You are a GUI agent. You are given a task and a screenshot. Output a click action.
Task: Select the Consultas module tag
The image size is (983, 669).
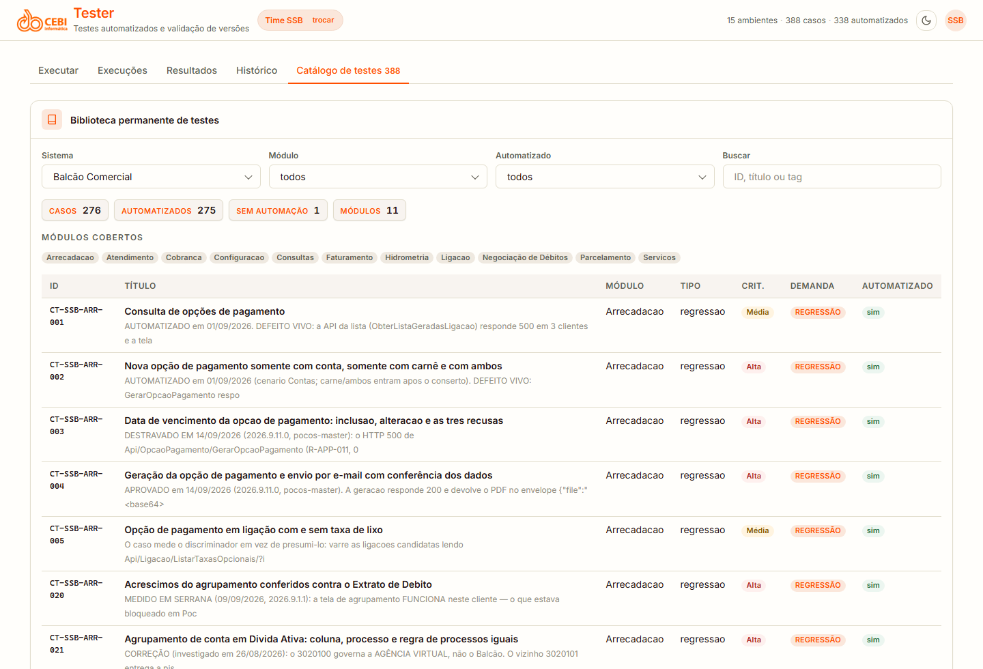pos(295,257)
